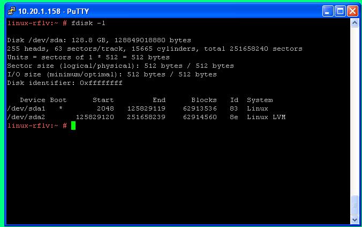Screen dimensions: 362x227
Task: Click the scrollbar down arrow
Action: [355, 219]
